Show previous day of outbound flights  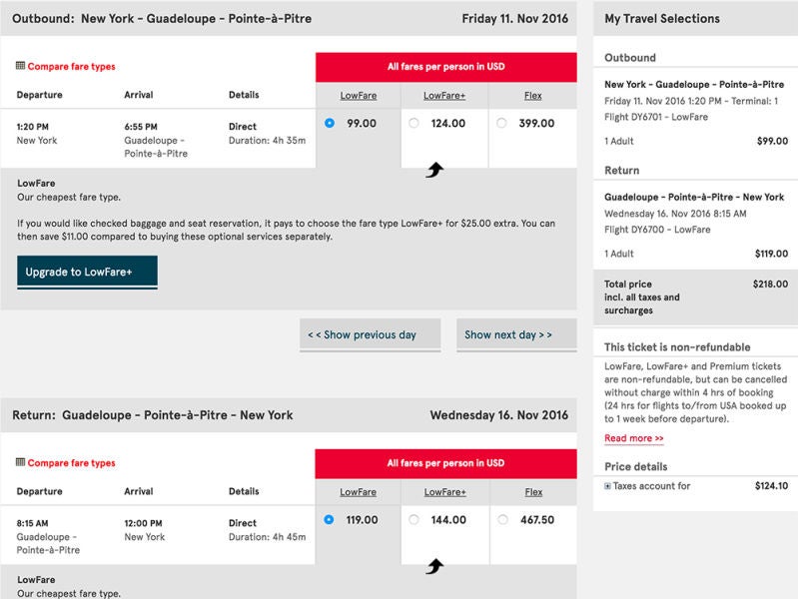click(370, 334)
